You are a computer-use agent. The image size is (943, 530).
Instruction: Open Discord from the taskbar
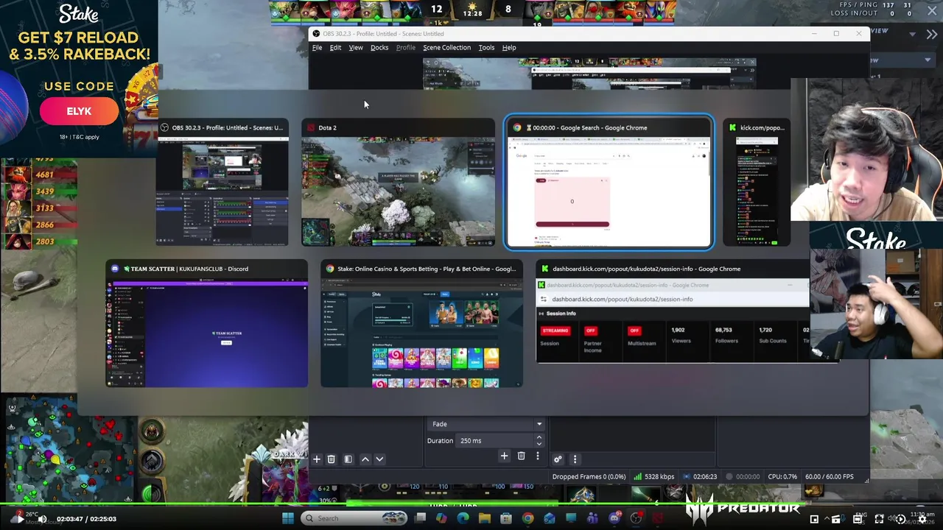click(615, 518)
